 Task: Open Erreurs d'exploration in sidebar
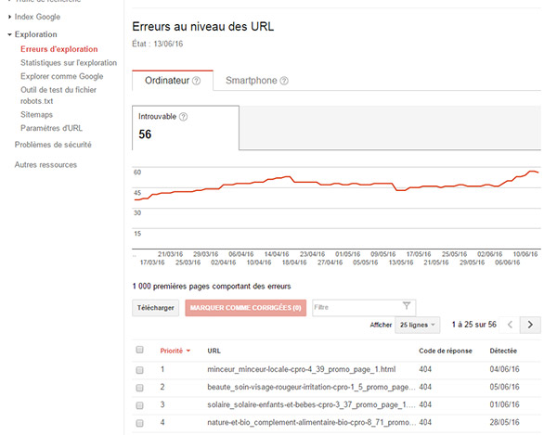point(59,49)
